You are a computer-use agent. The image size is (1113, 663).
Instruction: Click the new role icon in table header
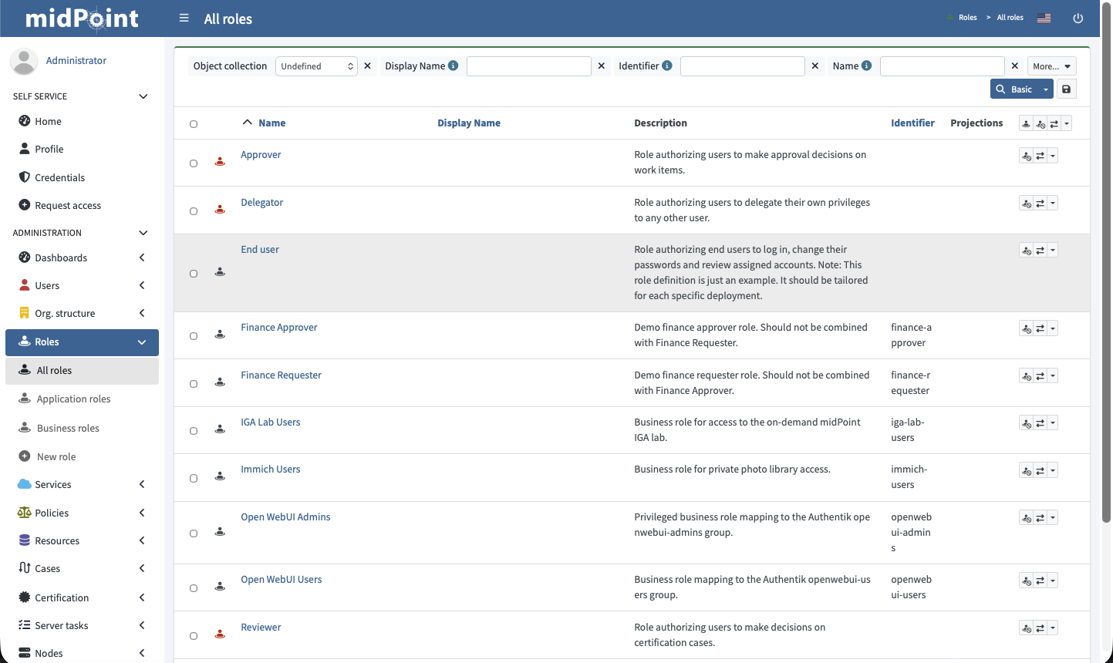(1026, 123)
